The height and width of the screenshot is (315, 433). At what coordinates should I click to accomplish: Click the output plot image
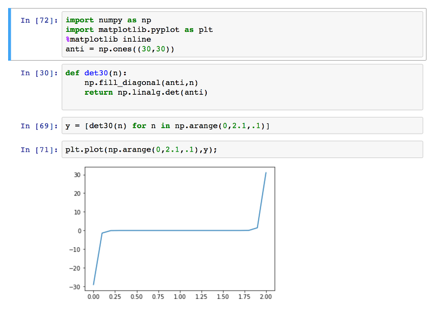tap(171, 233)
